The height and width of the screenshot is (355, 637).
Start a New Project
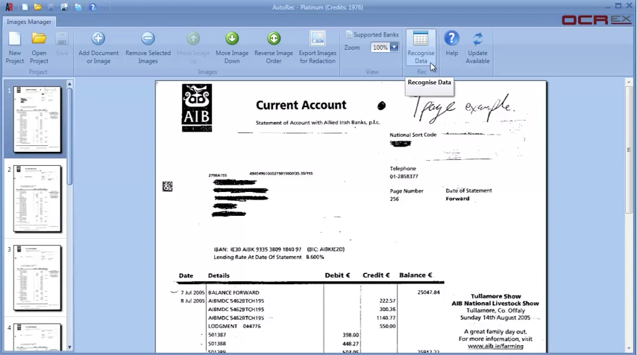tap(15, 48)
